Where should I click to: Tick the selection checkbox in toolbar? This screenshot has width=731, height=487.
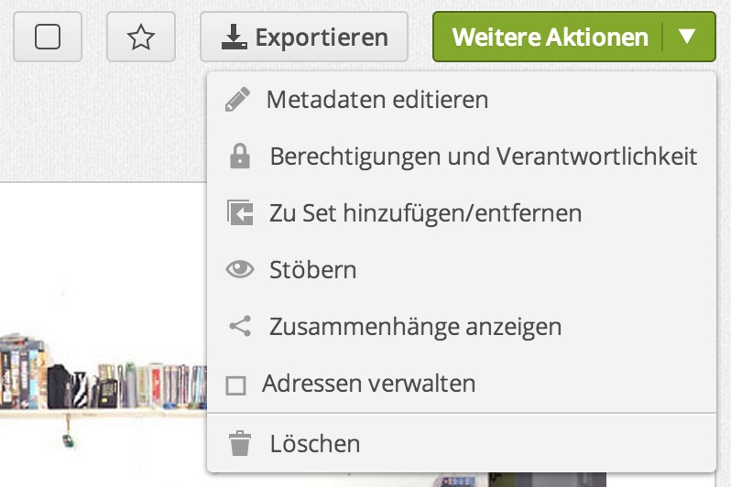[48, 38]
